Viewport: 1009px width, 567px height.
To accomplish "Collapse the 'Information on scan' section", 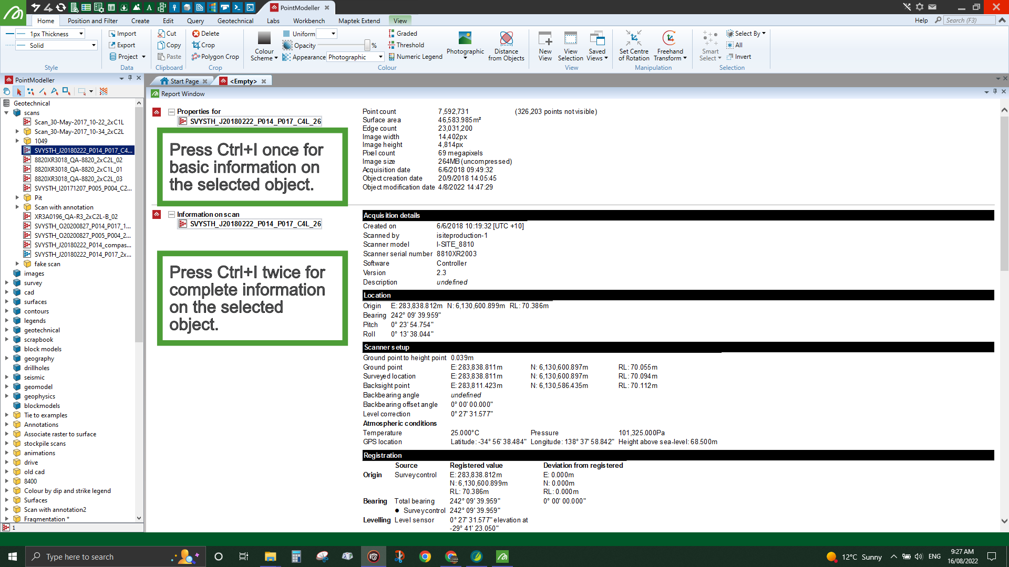I will coord(171,214).
